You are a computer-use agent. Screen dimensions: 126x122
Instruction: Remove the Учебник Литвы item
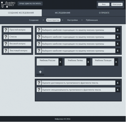(88, 62)
